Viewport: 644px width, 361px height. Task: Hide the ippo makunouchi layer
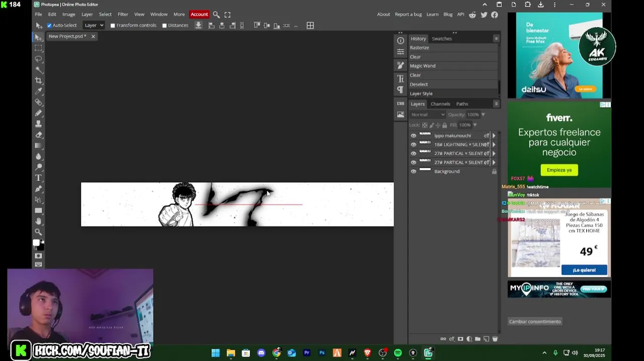(x=414, y=135)
